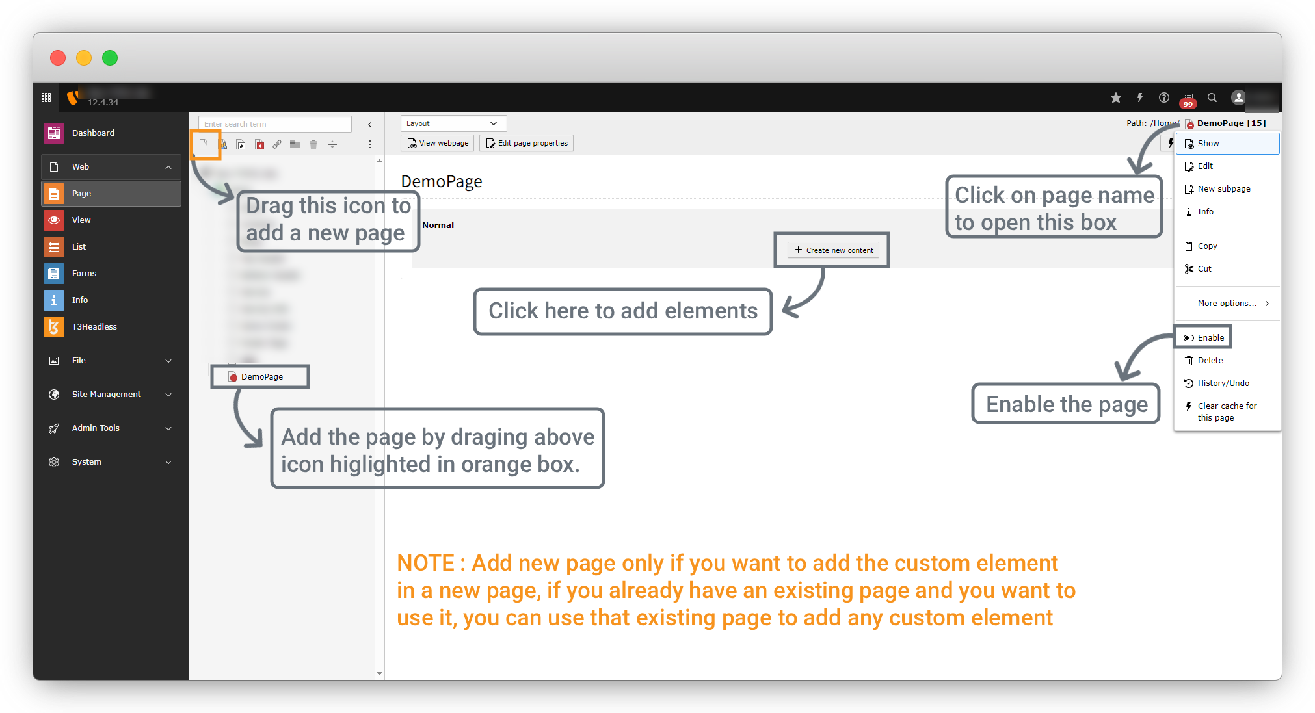This screenshot has width=1315, height=713.
Task: Click the folder page type icon
Action: point(295,144)
